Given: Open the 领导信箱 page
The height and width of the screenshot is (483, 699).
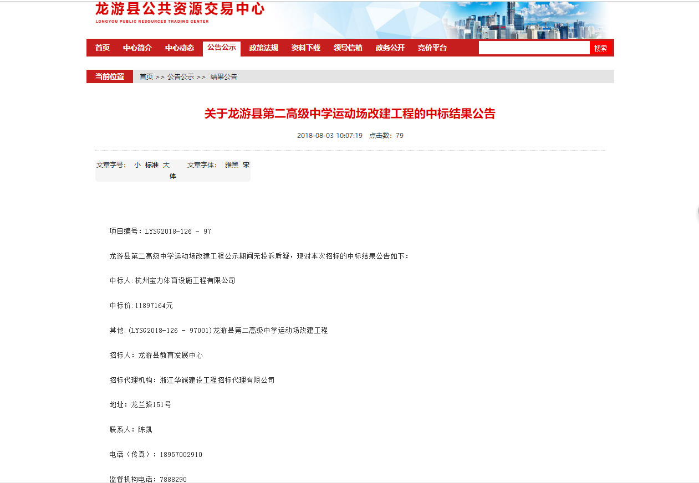Looking at the screenshot, I should (x=347, y=48).
